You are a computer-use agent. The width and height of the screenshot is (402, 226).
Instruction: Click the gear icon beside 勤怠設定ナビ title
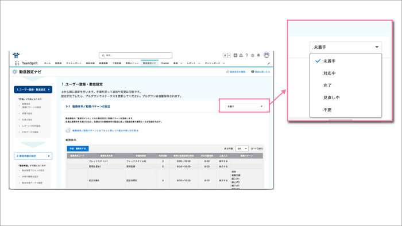(15, 72)
